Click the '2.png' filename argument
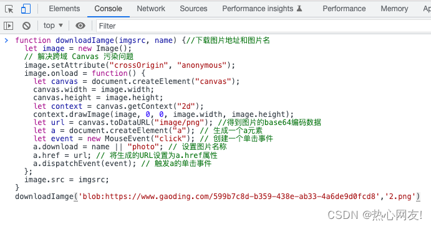 click(400, 197)
